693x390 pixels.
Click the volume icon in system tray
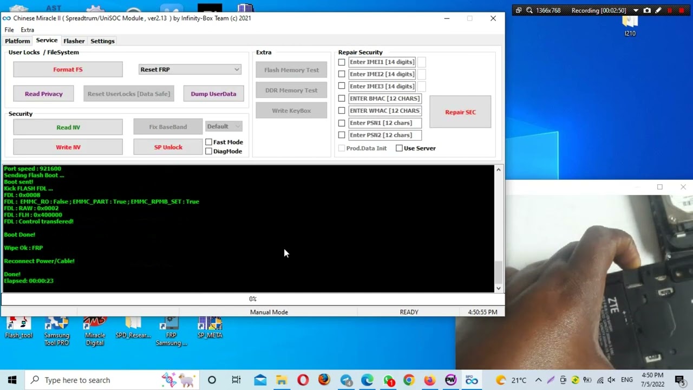pyautogui.click(x=611, y=380)
